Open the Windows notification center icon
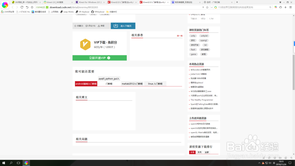The width and height of the screenshot is (295, 166). click(290, 163)
